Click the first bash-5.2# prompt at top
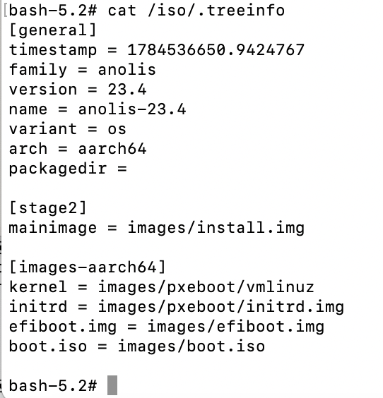 (53, 11)
